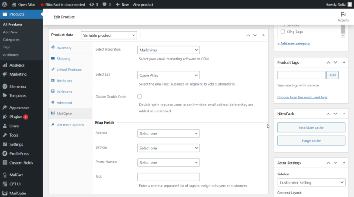This screenshot has height=197, width=354.
Task: Open the Products menu header
Action: pos(21,14)
